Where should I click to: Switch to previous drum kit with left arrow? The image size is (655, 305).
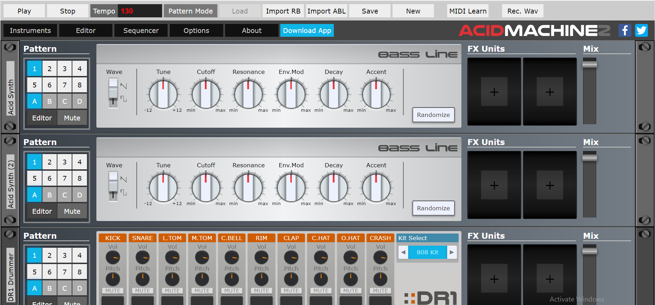403,252
